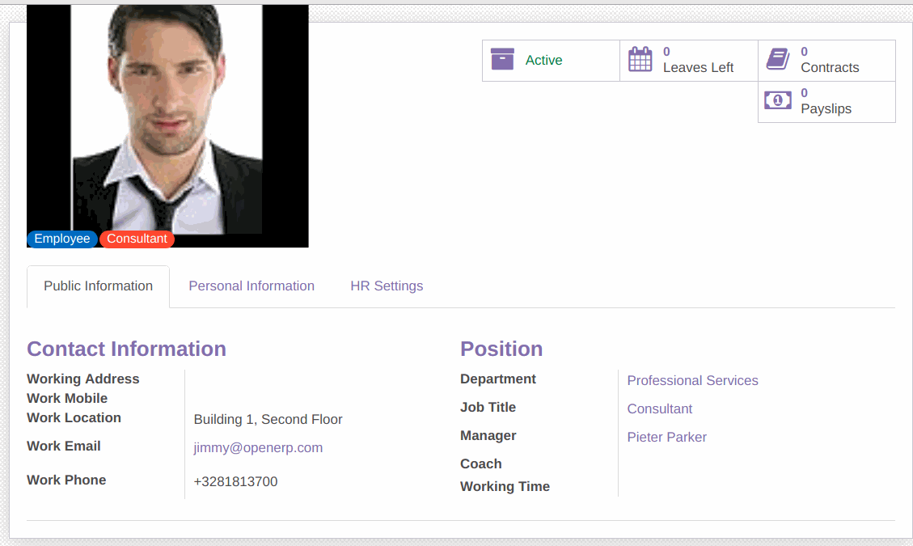This screenshot has width=913, height=546.
Task: Click the calendar icon for Leaves Left
Action: pyautogui.click(x=640, y=60)
